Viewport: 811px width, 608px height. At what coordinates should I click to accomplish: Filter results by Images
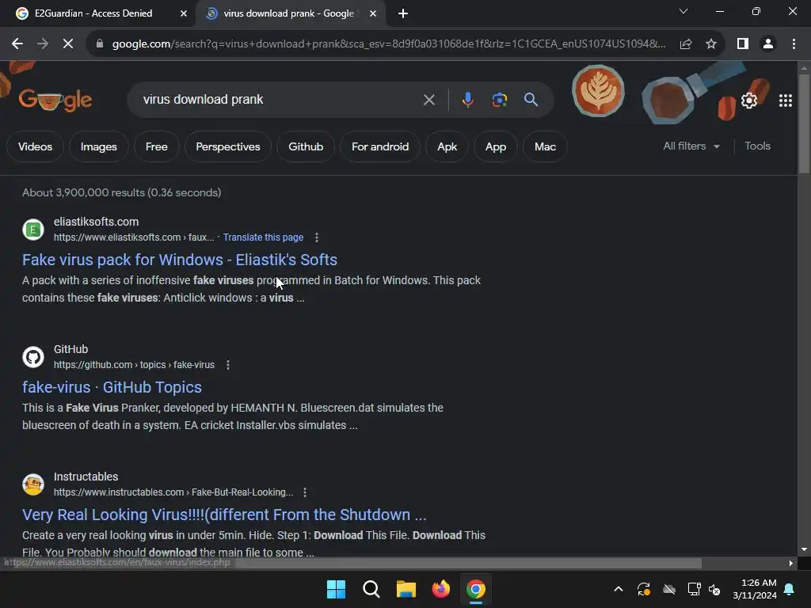99,146
